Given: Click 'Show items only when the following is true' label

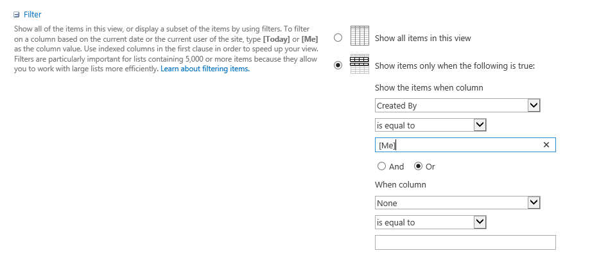Looking at the screenshot, I should coord(455,66).
